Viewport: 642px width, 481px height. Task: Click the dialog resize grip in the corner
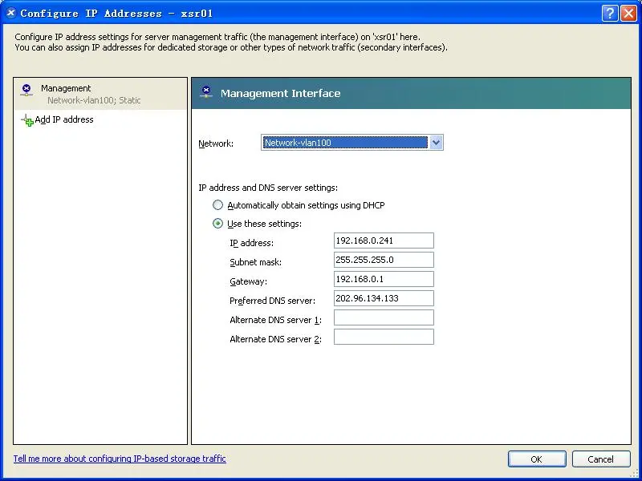634,474
